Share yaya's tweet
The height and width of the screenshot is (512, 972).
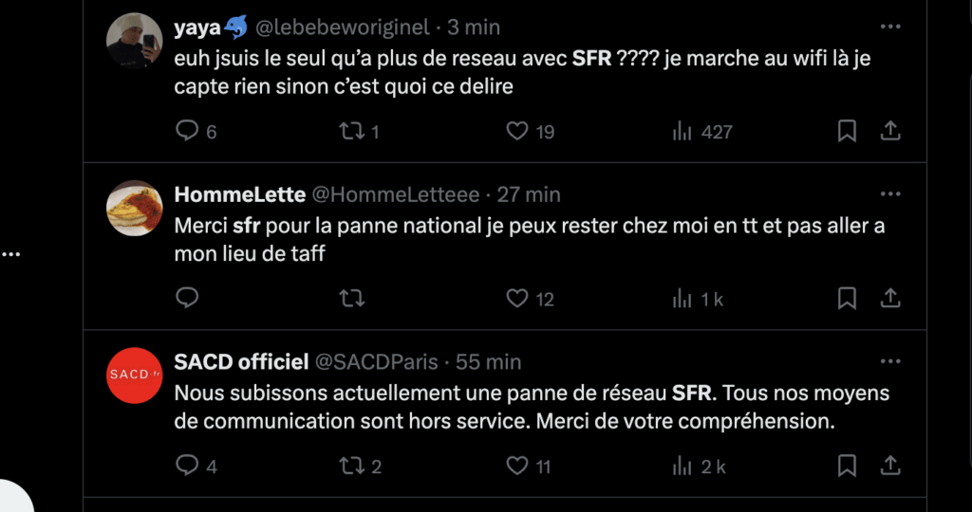pos(890,132)
